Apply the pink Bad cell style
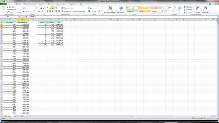Screen dimensions: 219x123 pyautogui.click(x=157, y=8)
